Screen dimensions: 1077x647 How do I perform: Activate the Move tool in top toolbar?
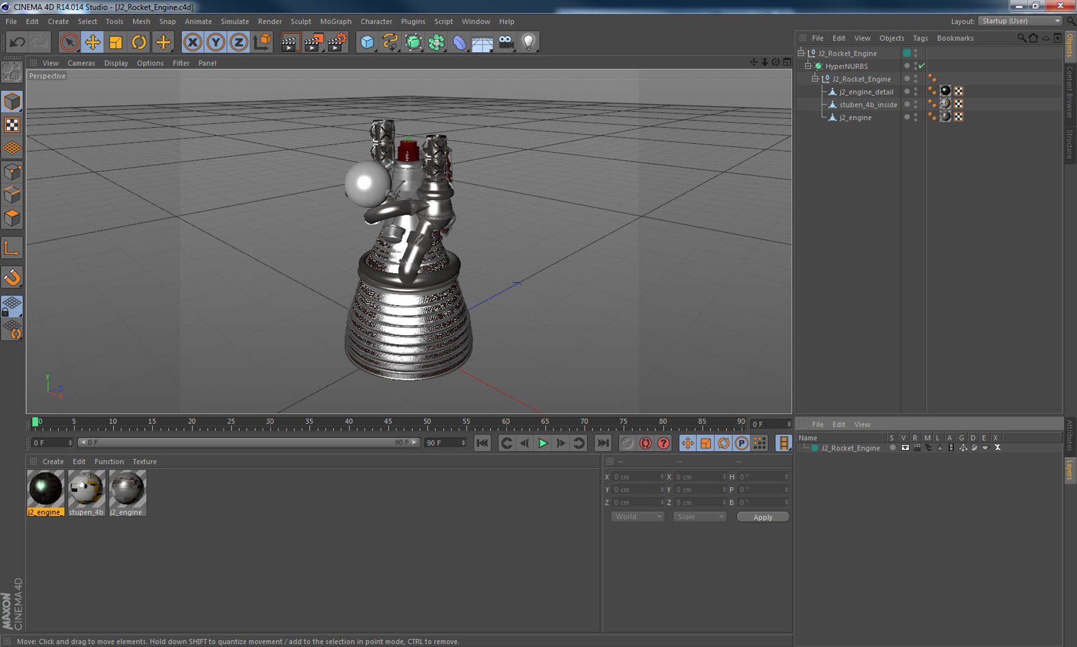(92, 42)
